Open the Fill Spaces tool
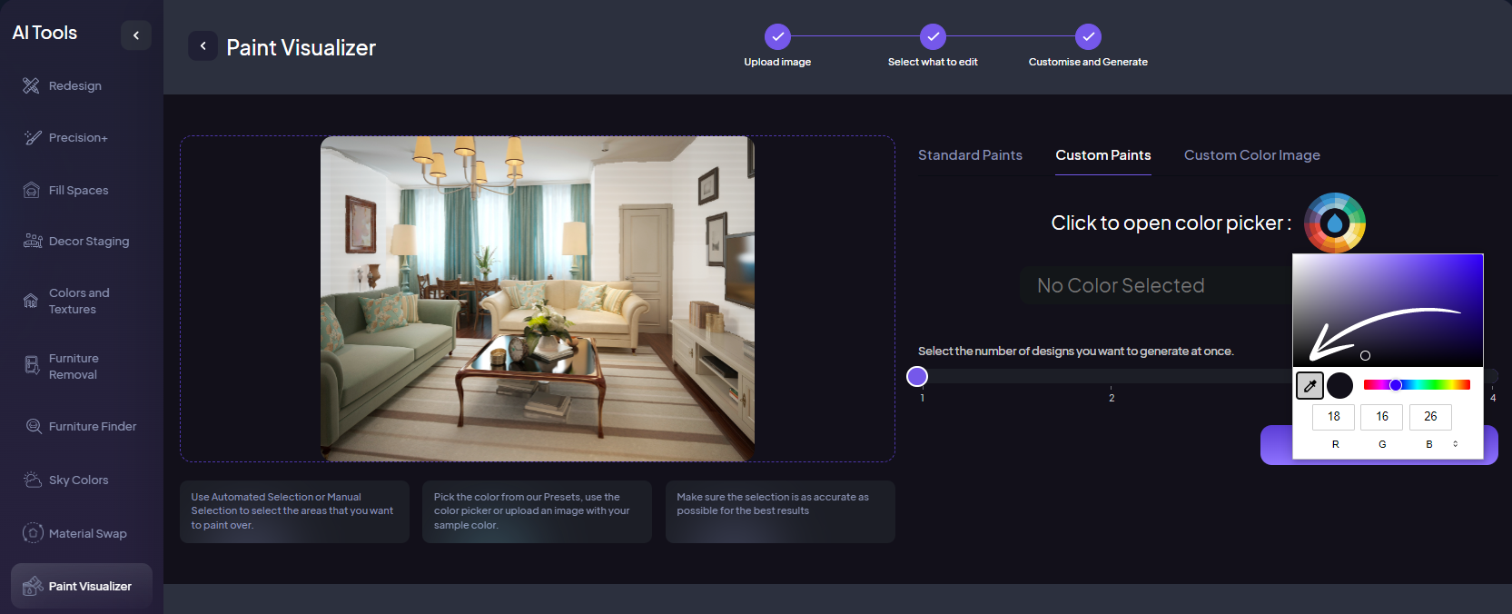 77,191
